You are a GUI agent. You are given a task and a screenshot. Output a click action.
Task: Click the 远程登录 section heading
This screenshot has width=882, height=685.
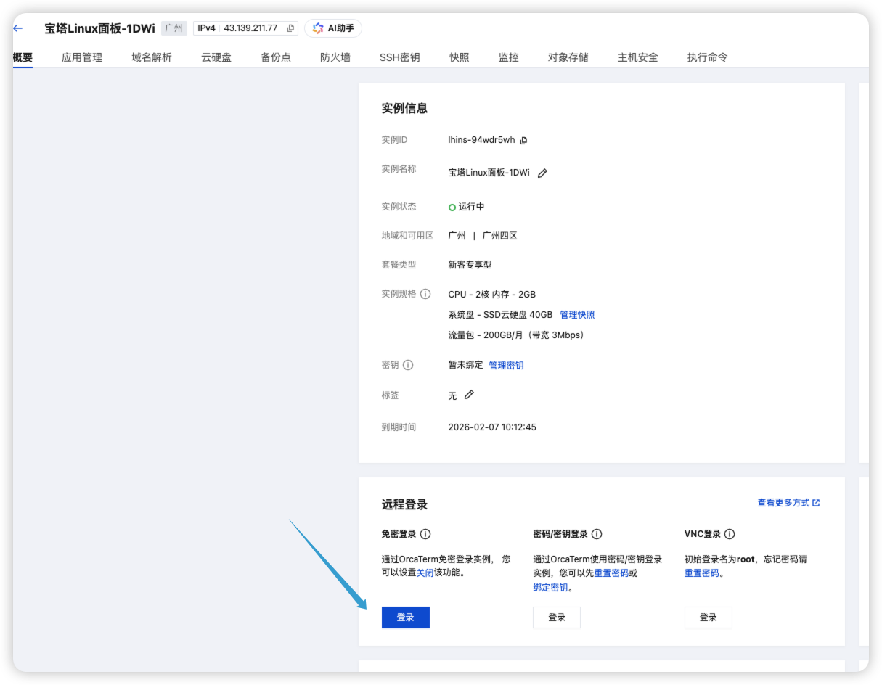(x=404, y=504)
